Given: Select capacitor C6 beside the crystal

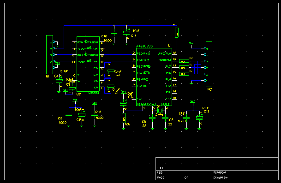Looking at the screenshot, I should 165,118.
